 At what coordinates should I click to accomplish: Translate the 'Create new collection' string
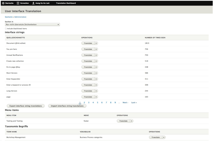tap(88, 61)
